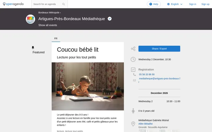Click the share nodes icon
The height and width of the screenshot is (132, 212).
[133, 49]
